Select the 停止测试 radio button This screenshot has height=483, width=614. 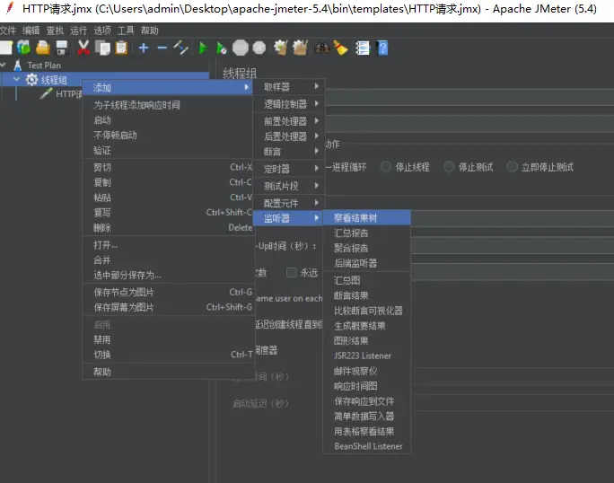[x=449, y=167]
